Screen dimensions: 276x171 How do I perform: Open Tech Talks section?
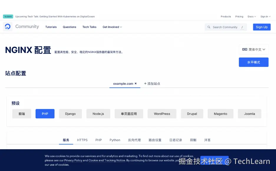[x=90, y=27]
